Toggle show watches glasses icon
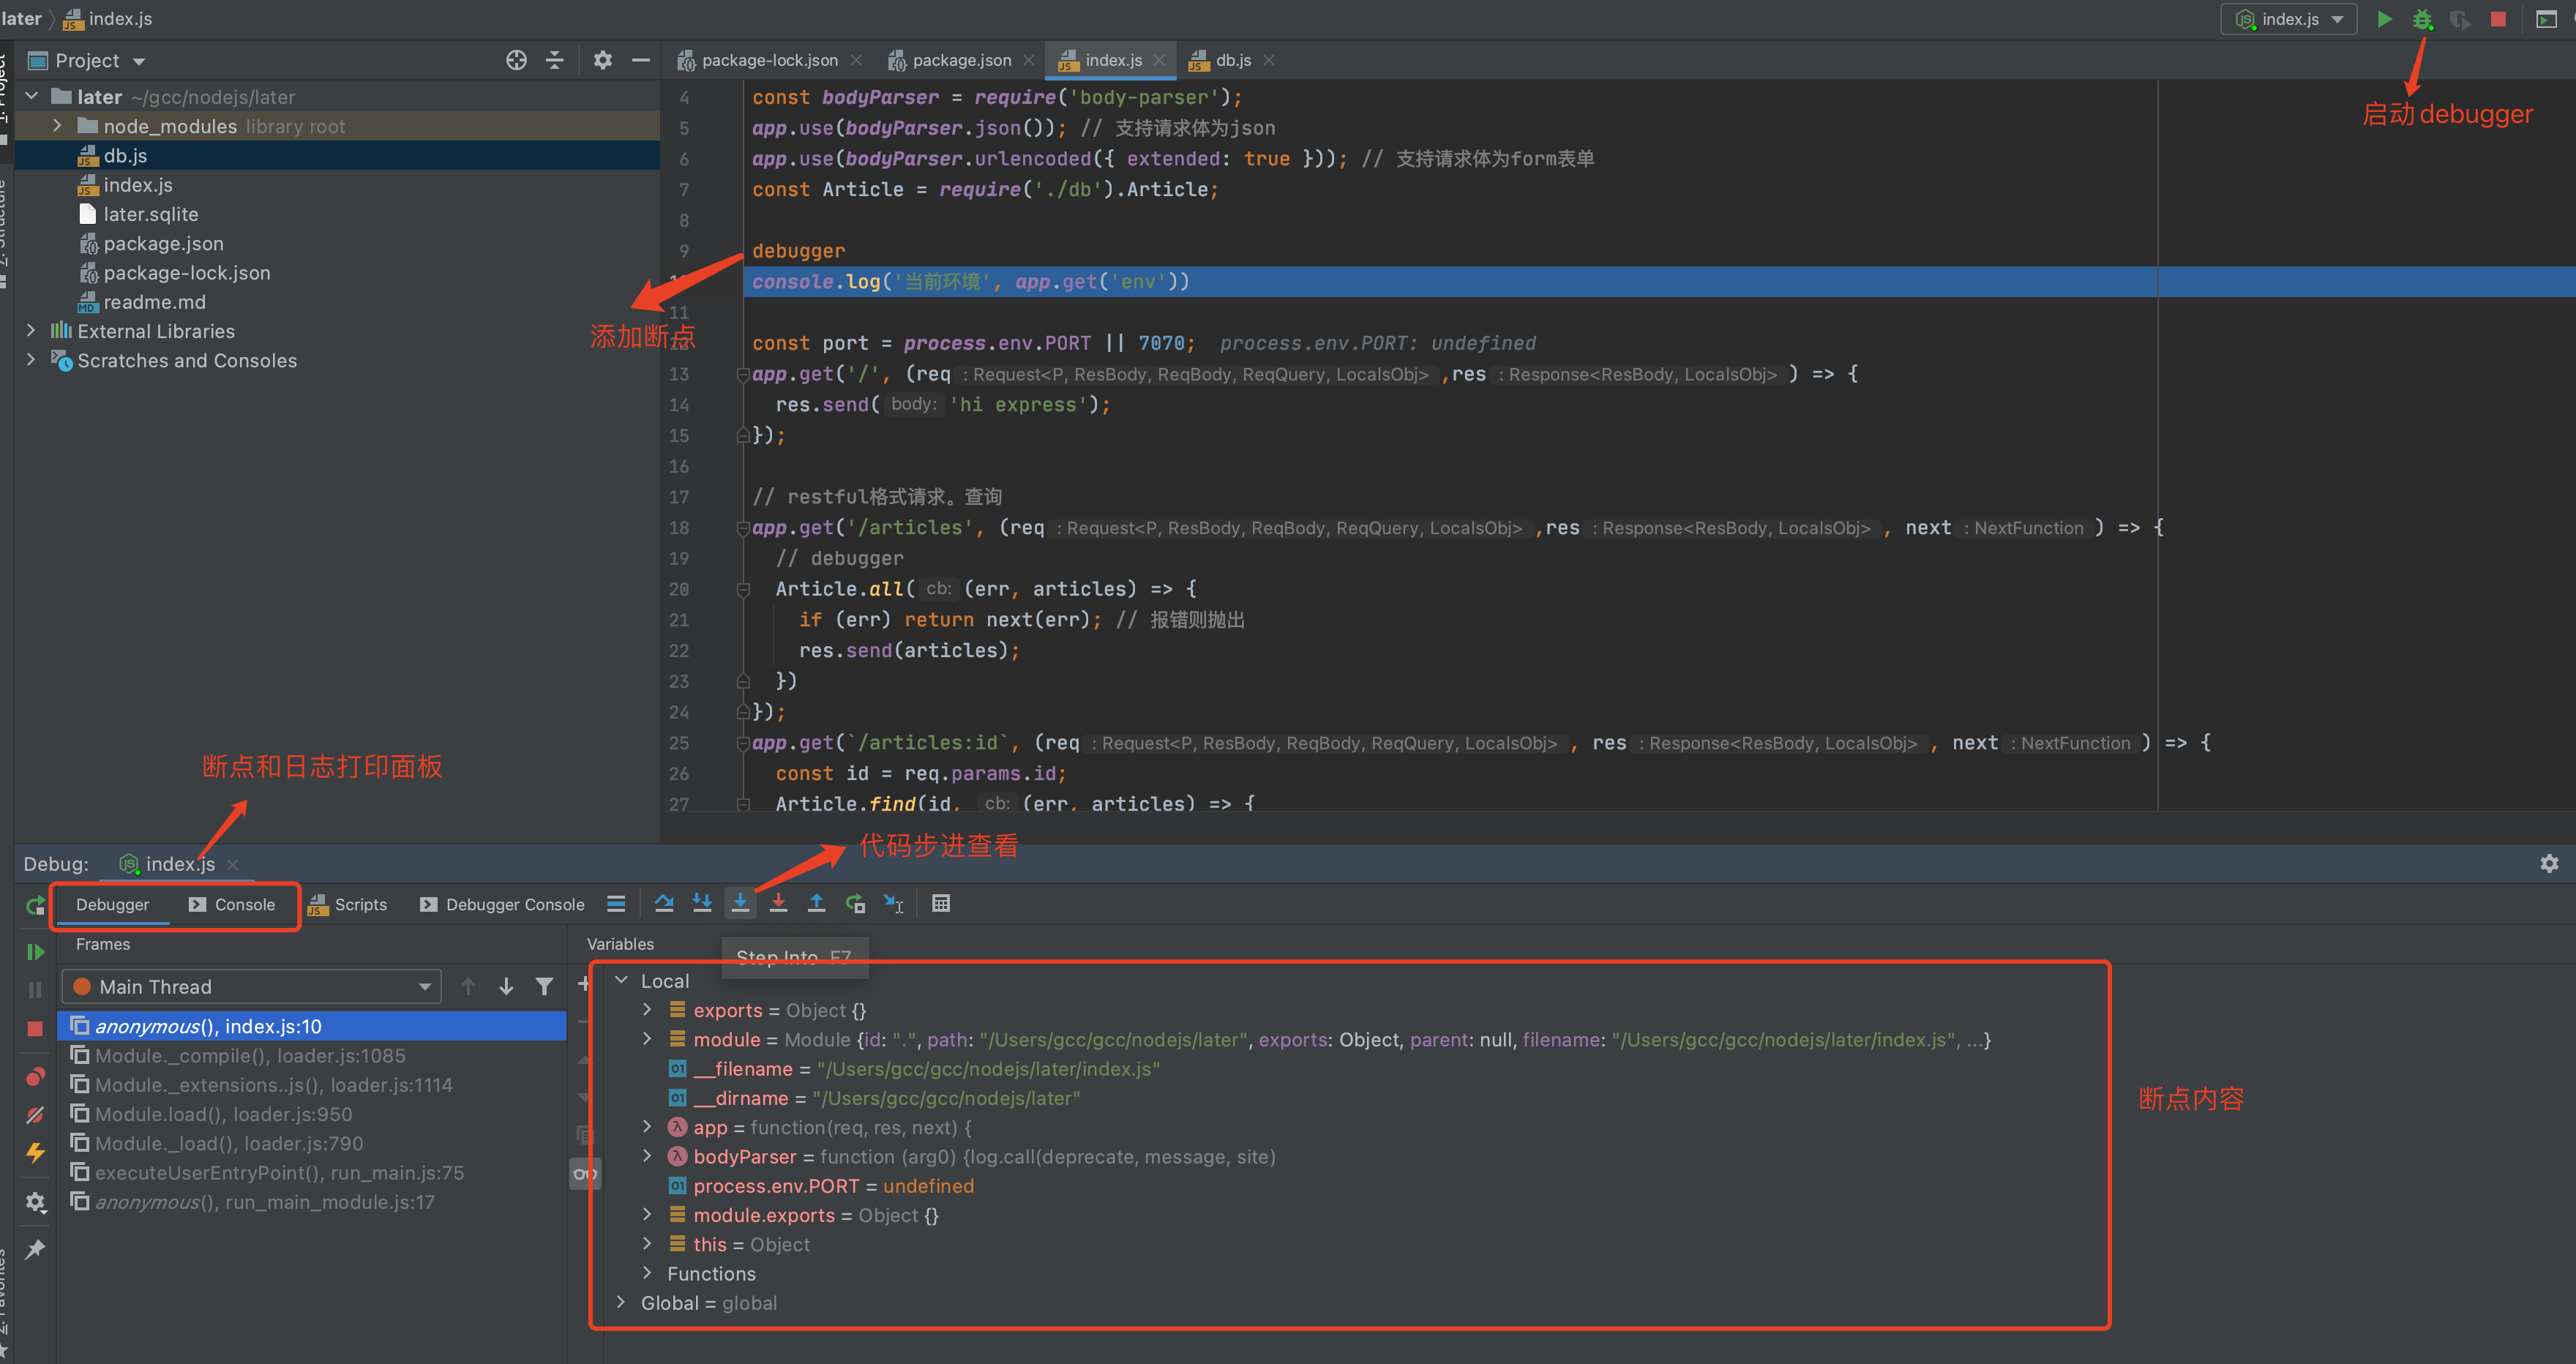 tap(585, 1173)
